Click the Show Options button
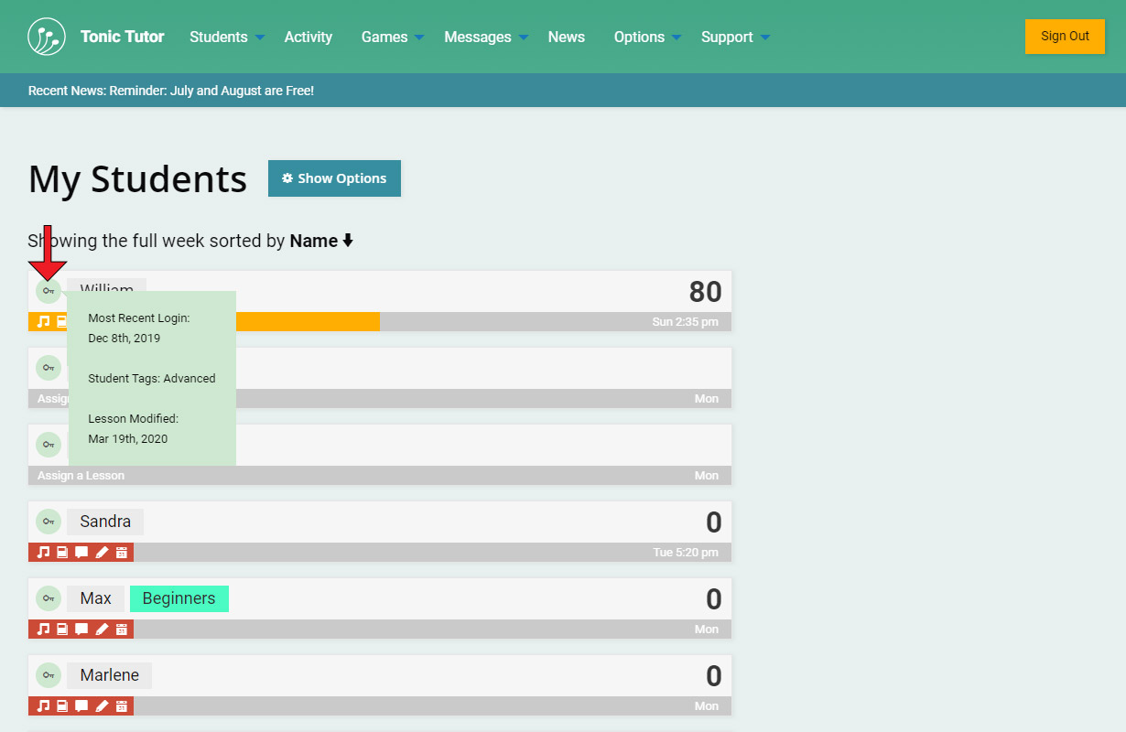This screenshot has width=1126, height=732. tap(334, 178)
